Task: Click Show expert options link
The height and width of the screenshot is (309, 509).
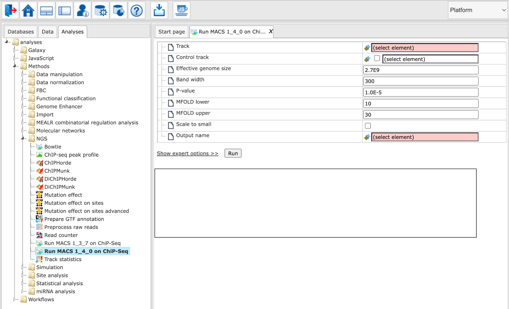Action: pyautogui.click(x=188, y=153)
